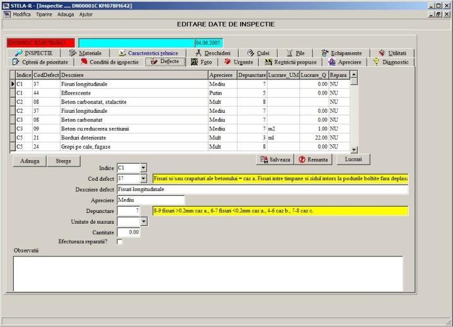The image size is (453, 327).
Task: Click the Defecte tab icon
Action: click(x=154, y=62)
